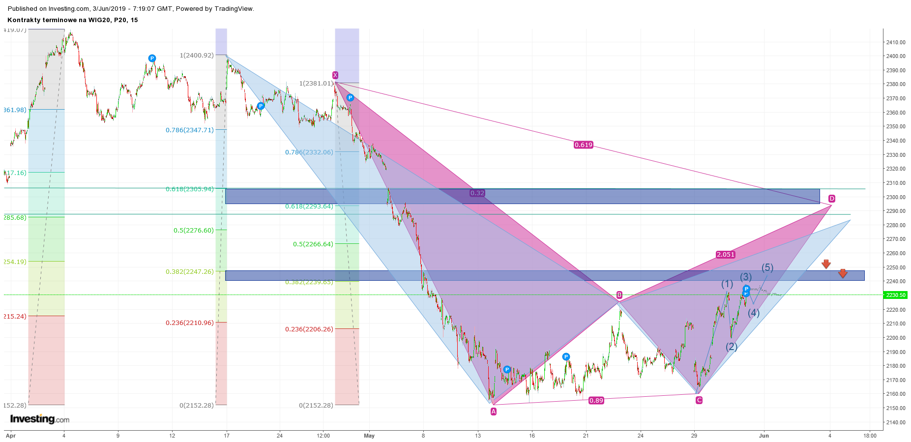
Task: Click the current price tag 2230.50
Action: [895, 295]
